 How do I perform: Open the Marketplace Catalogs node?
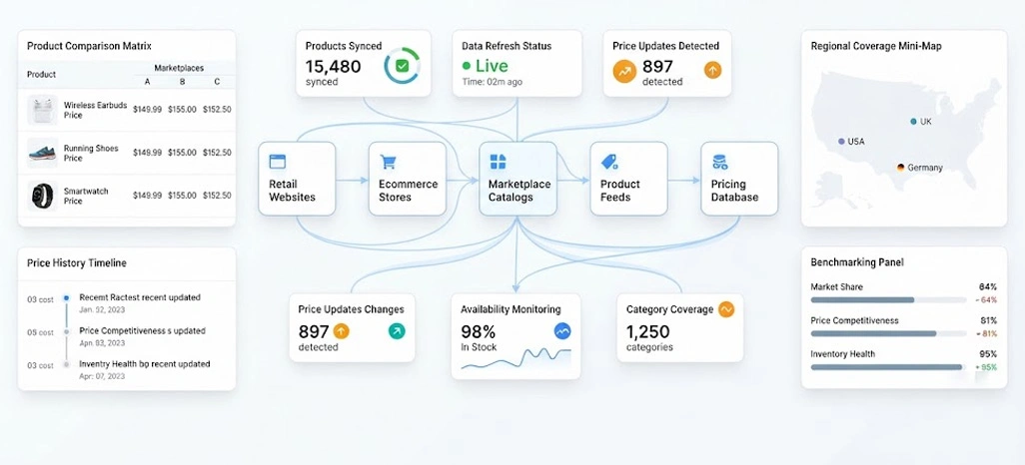517,179
